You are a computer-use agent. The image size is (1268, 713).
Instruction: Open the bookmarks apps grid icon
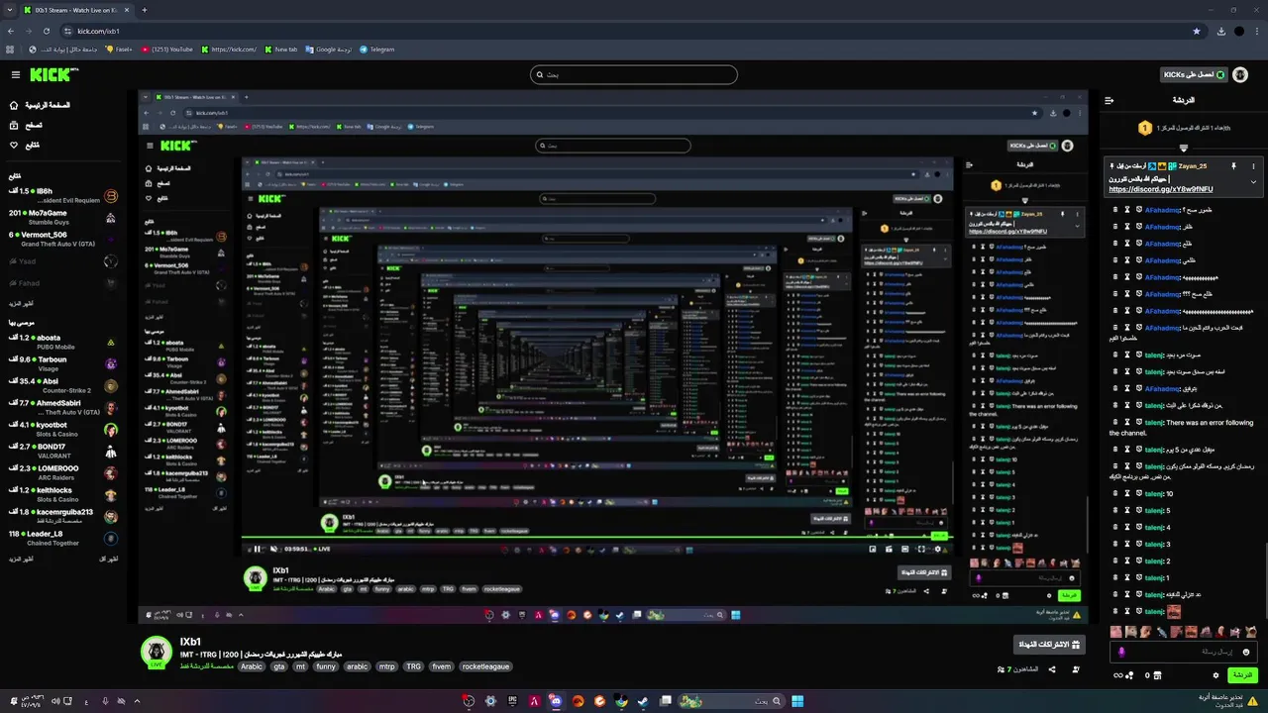[x=10, y=49]
